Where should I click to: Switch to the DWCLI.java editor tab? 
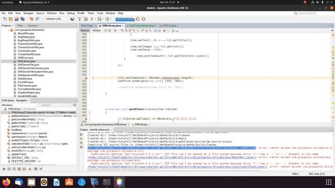[x=169, y=26]
